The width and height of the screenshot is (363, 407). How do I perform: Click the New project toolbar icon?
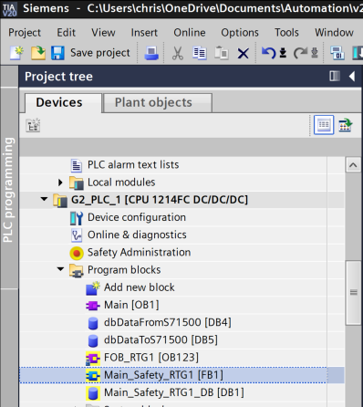(17, 53)
